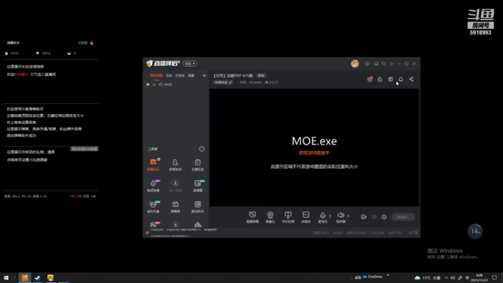Toggle lock on MOE source
503x283 pixels.
pos(154,84)
